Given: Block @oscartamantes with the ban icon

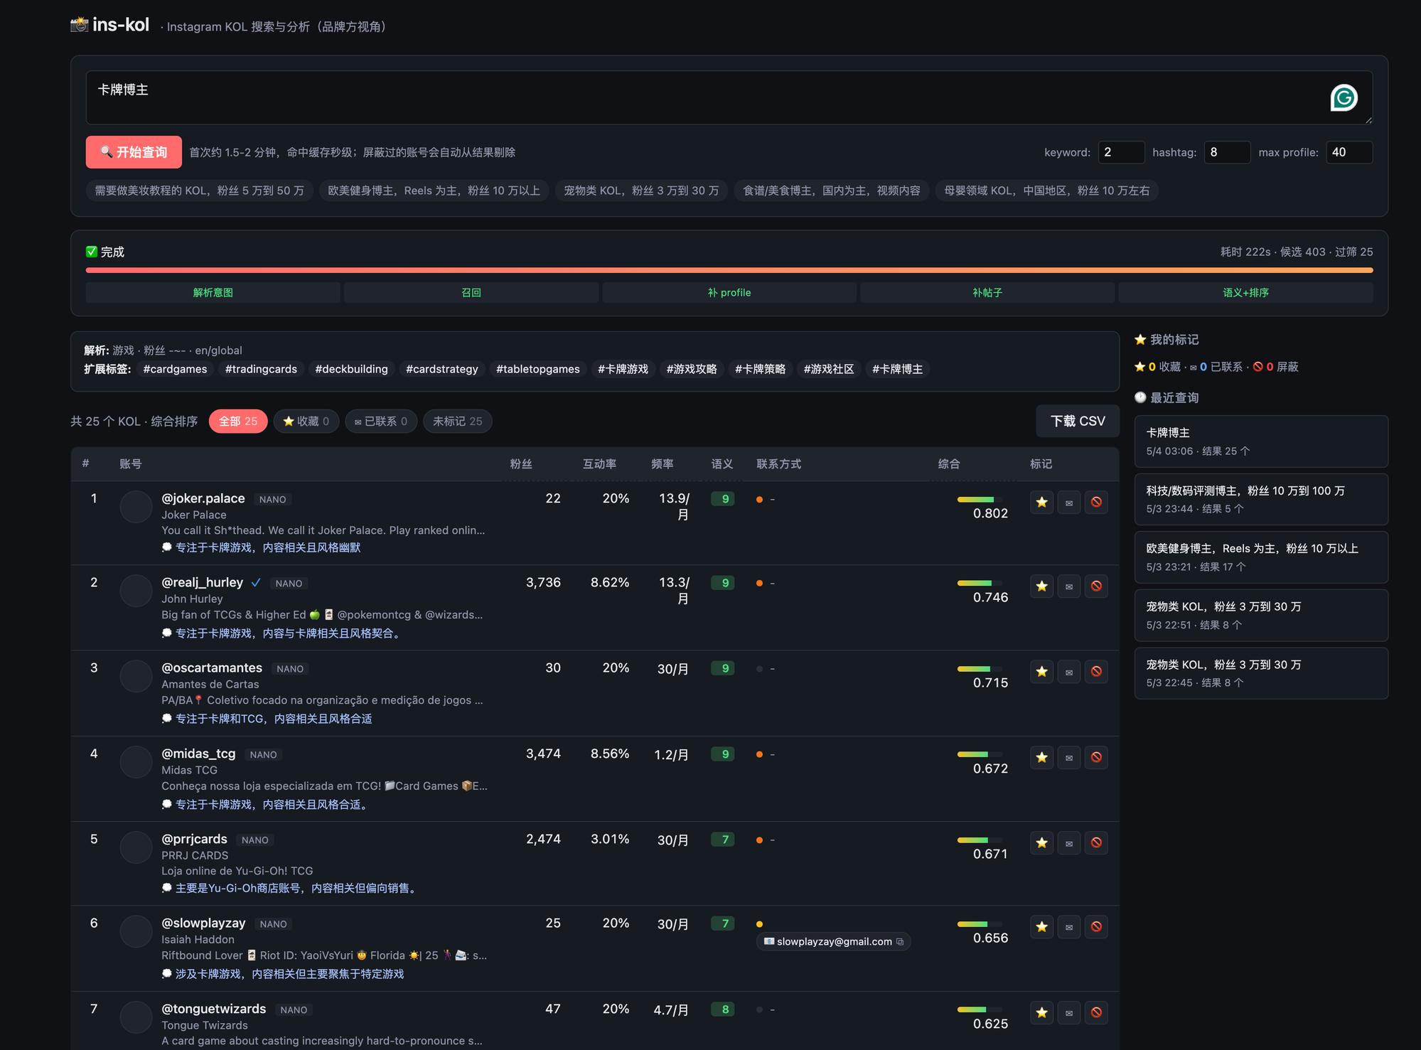Looking at the screenshot, I should [1096, 671].
